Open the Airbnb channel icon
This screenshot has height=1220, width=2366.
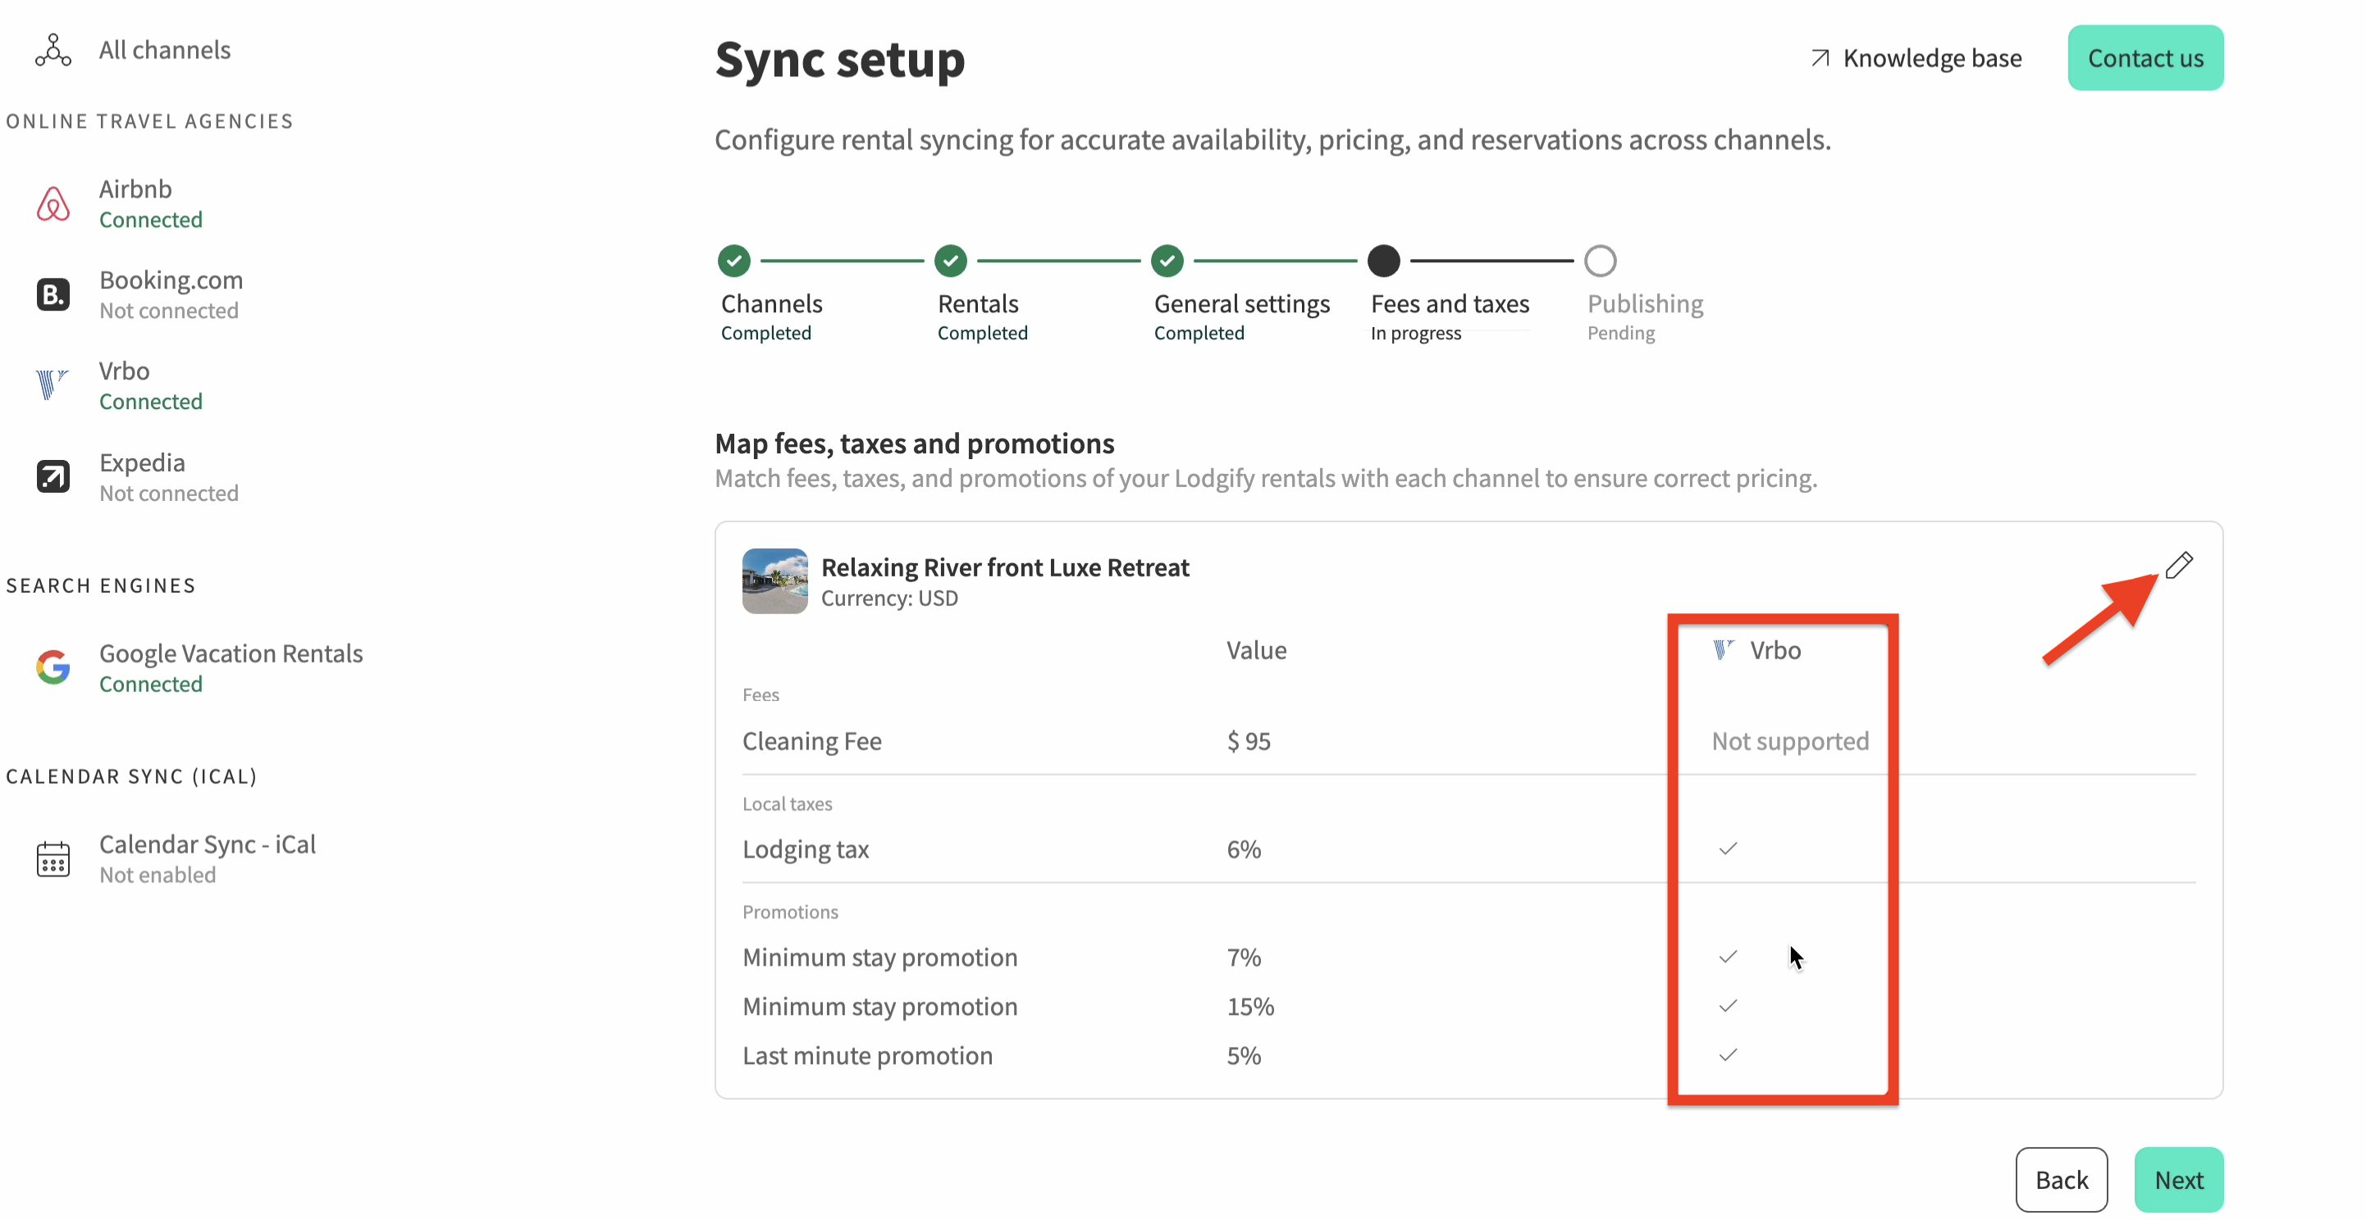pyautogui.click(x=53, y=204)
